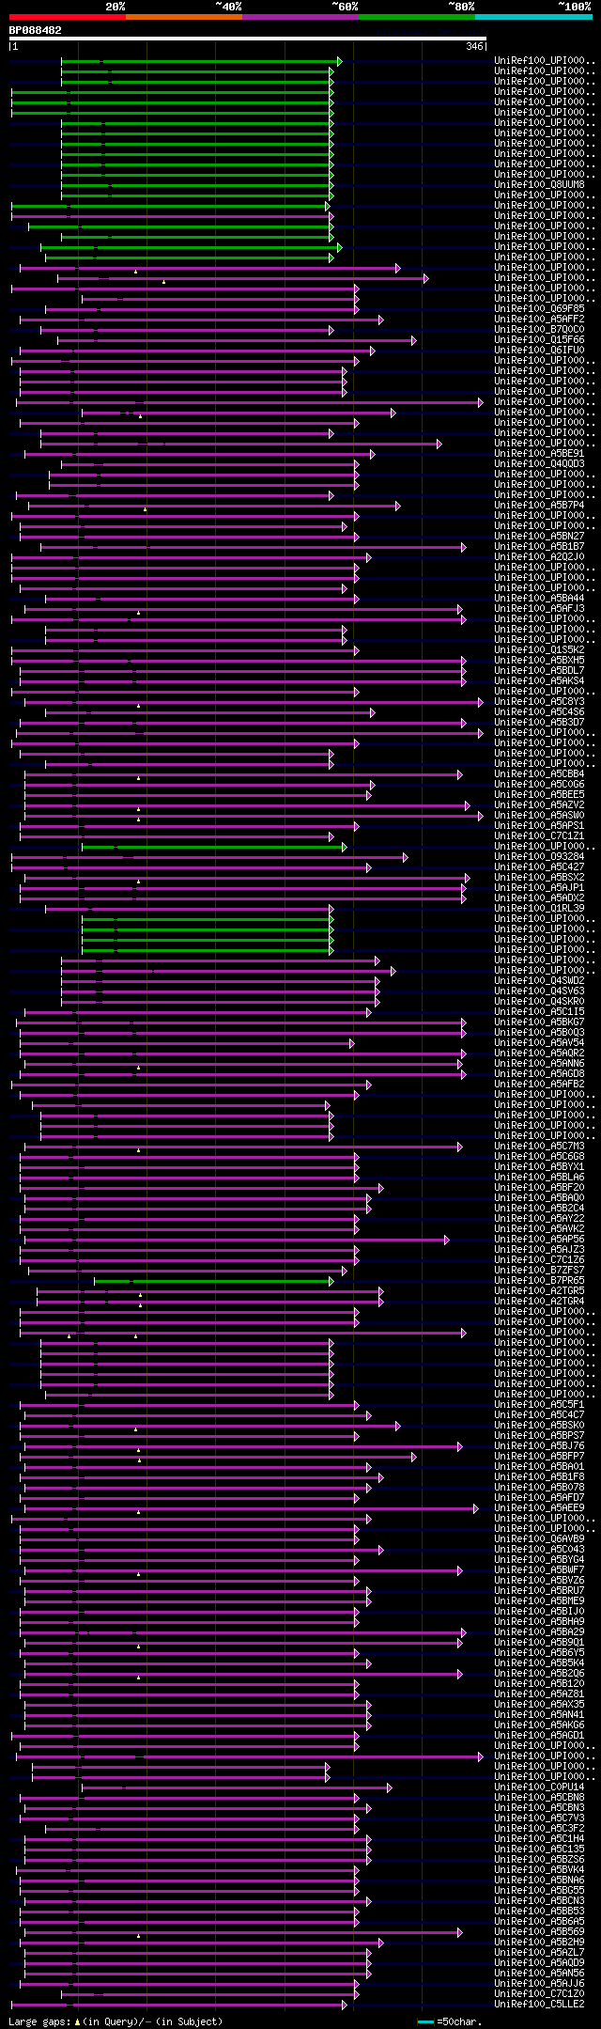
Task: Select UniRef100_C7C1Z1 label
Action: (539, 836)
